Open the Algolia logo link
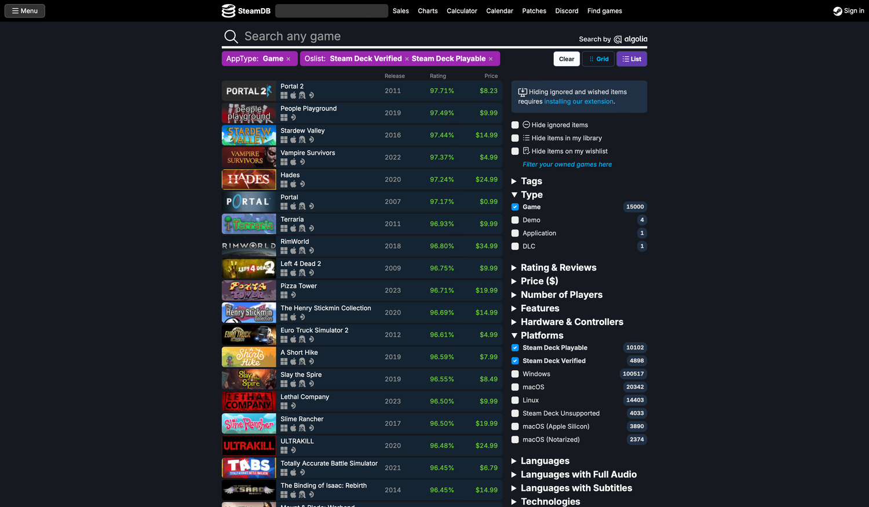Screen dimensions: 869x507 click(x=630, y=39)
